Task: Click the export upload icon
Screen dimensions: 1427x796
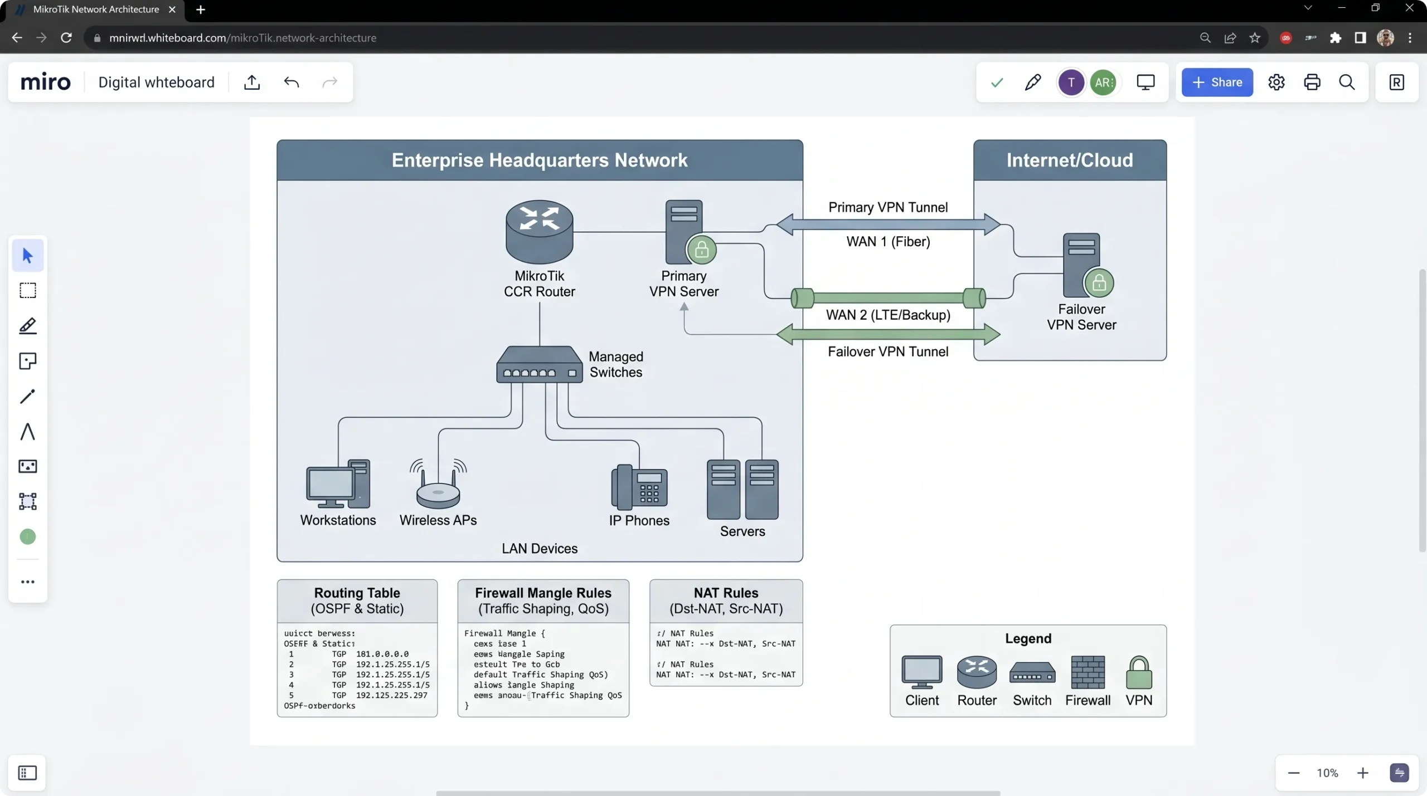Action: tap(252, 82)
